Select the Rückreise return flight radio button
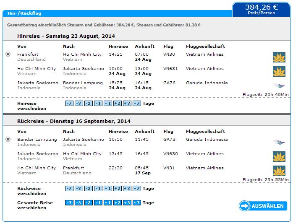Image resolution: width=293 pixels, height=223 pixels. coord(8,140)
